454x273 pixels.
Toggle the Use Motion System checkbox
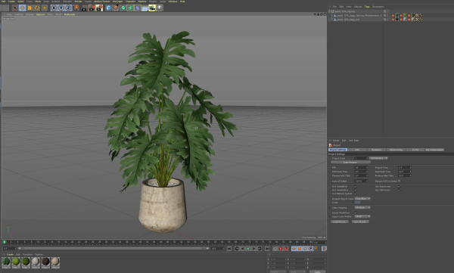(356, 194)
